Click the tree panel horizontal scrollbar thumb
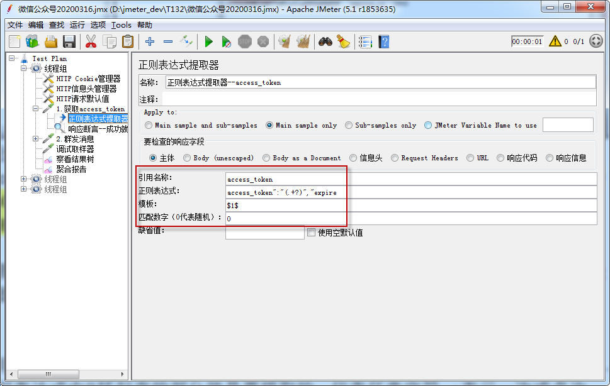This screenshot has height=386, width=610. coord(48,374)
